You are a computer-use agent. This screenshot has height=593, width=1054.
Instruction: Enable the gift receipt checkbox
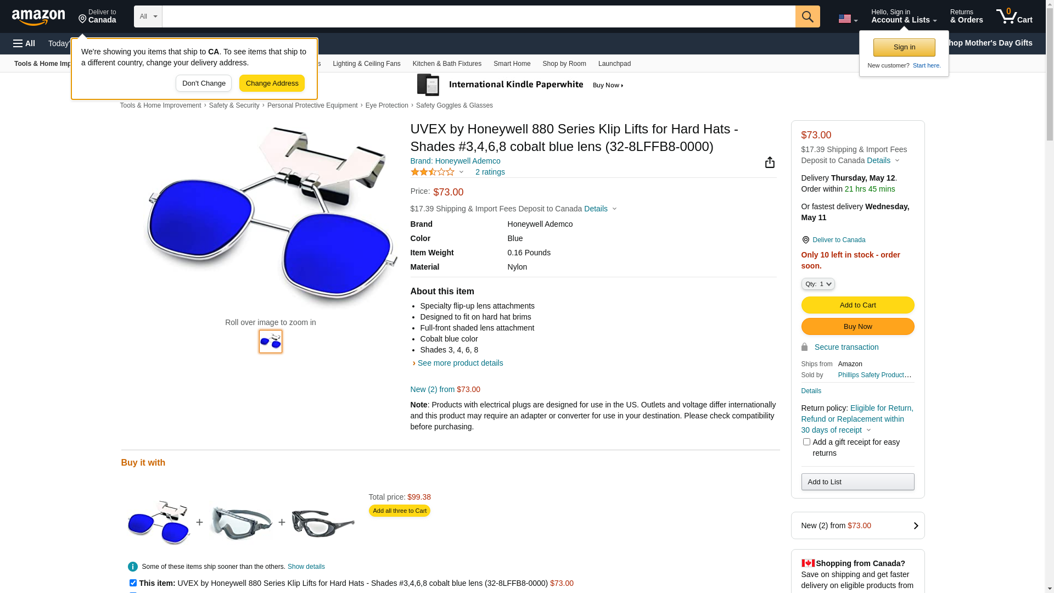click(806, 442)
